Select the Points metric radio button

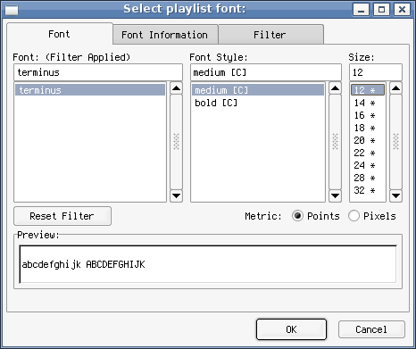click(297, 216)
